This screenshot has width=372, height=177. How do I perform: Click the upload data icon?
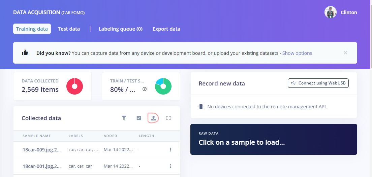[153, 118]
